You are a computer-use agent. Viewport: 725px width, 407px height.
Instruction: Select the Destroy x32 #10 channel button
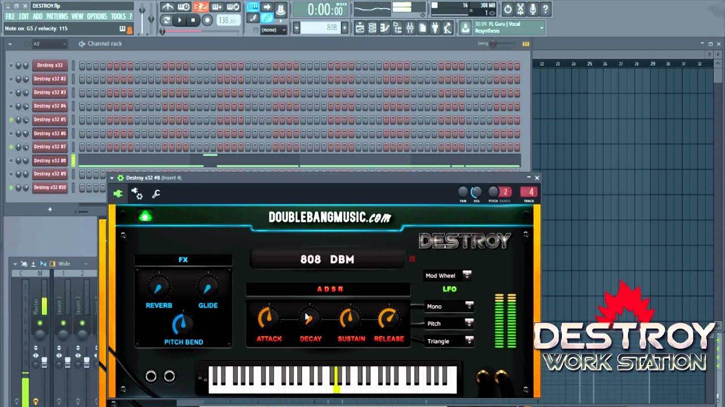tap(50, 187)
